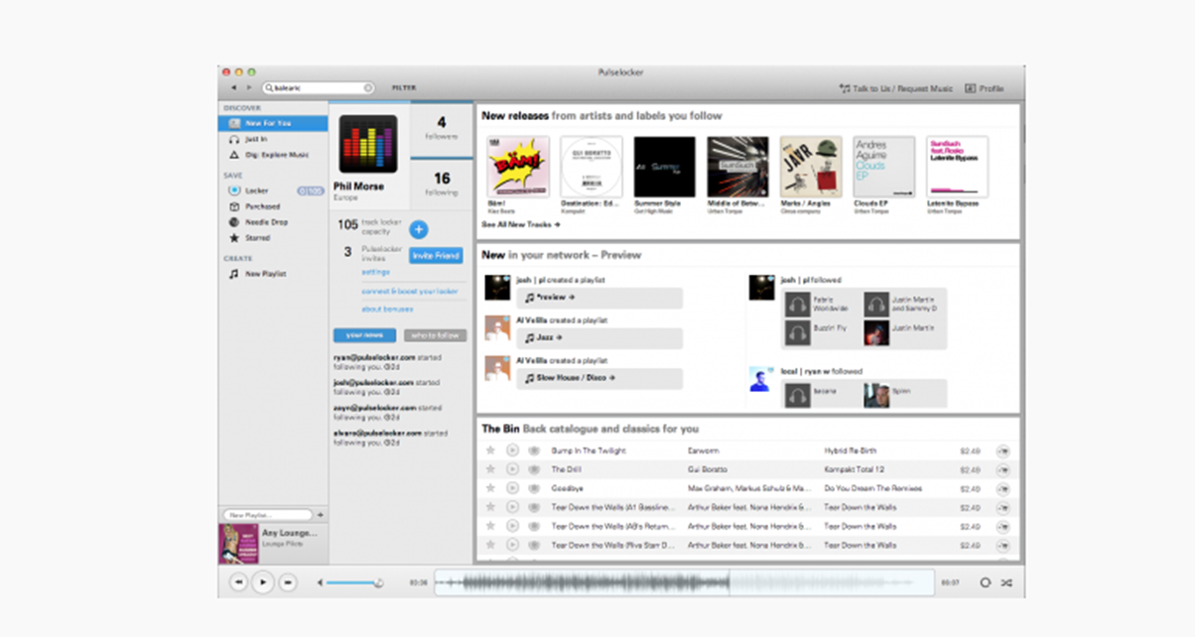
Task: Go back with the toolbar back arrow
Action: click(233, 88)
